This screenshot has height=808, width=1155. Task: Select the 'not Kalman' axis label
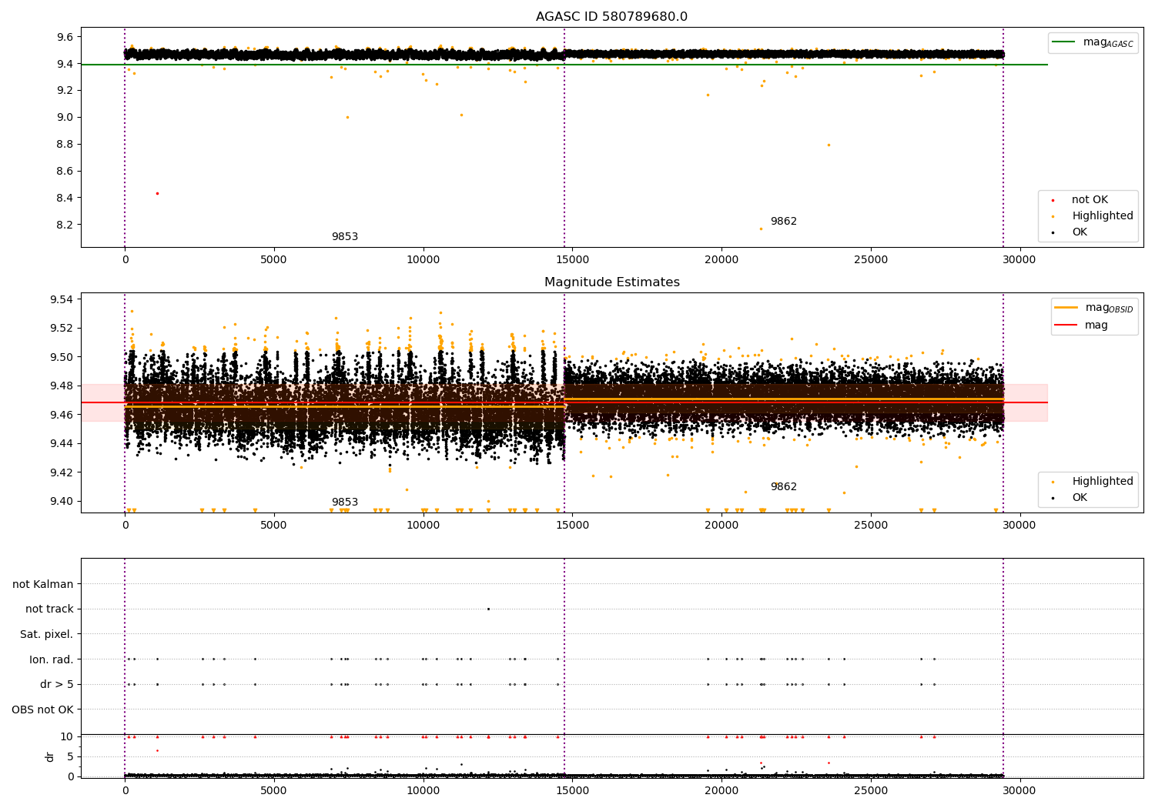(43, 584)
